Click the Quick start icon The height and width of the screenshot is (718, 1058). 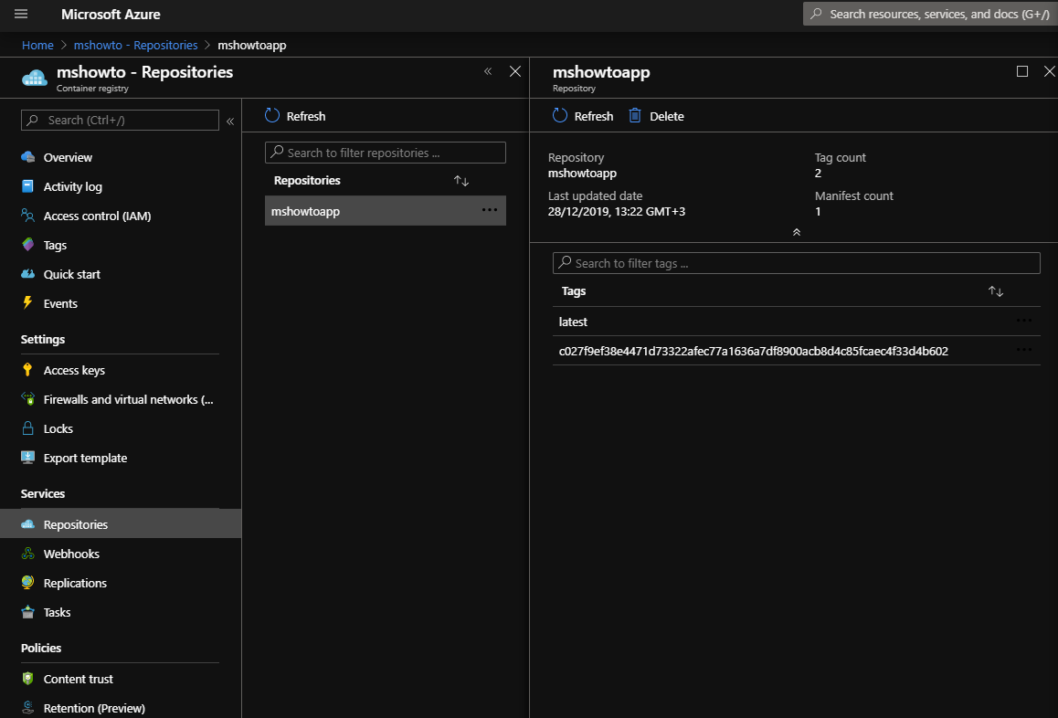pyautogui.click(x=27, y=273)
